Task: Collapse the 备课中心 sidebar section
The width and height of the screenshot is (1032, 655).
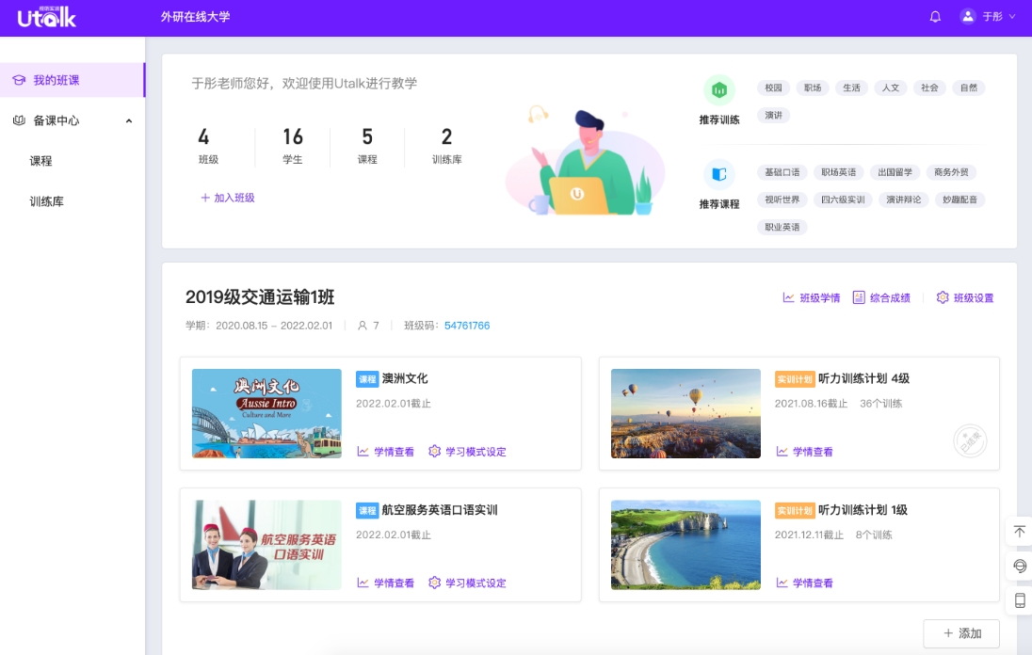Action: pos(129,120)
